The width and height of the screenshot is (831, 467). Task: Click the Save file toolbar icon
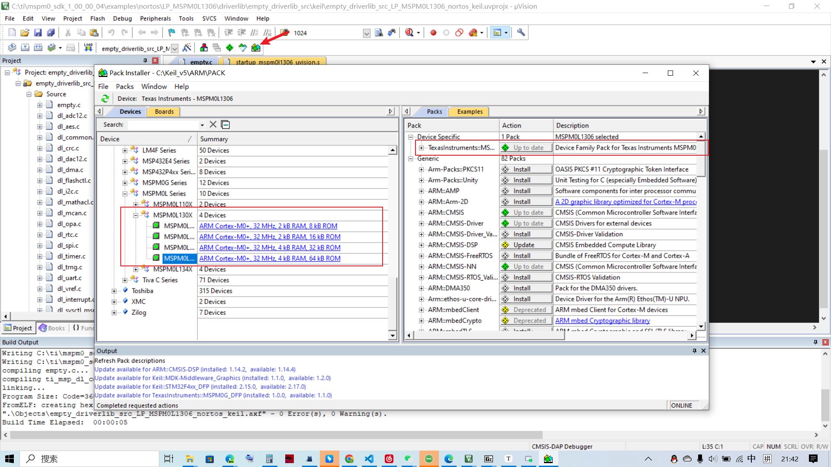(x=38, y=33)
